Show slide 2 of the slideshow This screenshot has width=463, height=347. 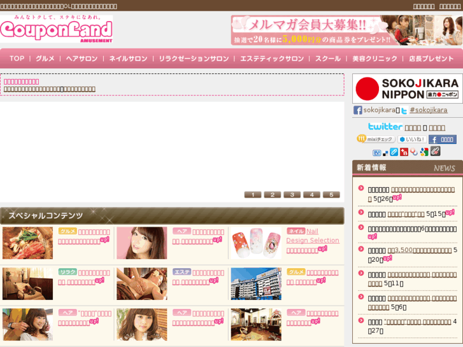[272, 195]
